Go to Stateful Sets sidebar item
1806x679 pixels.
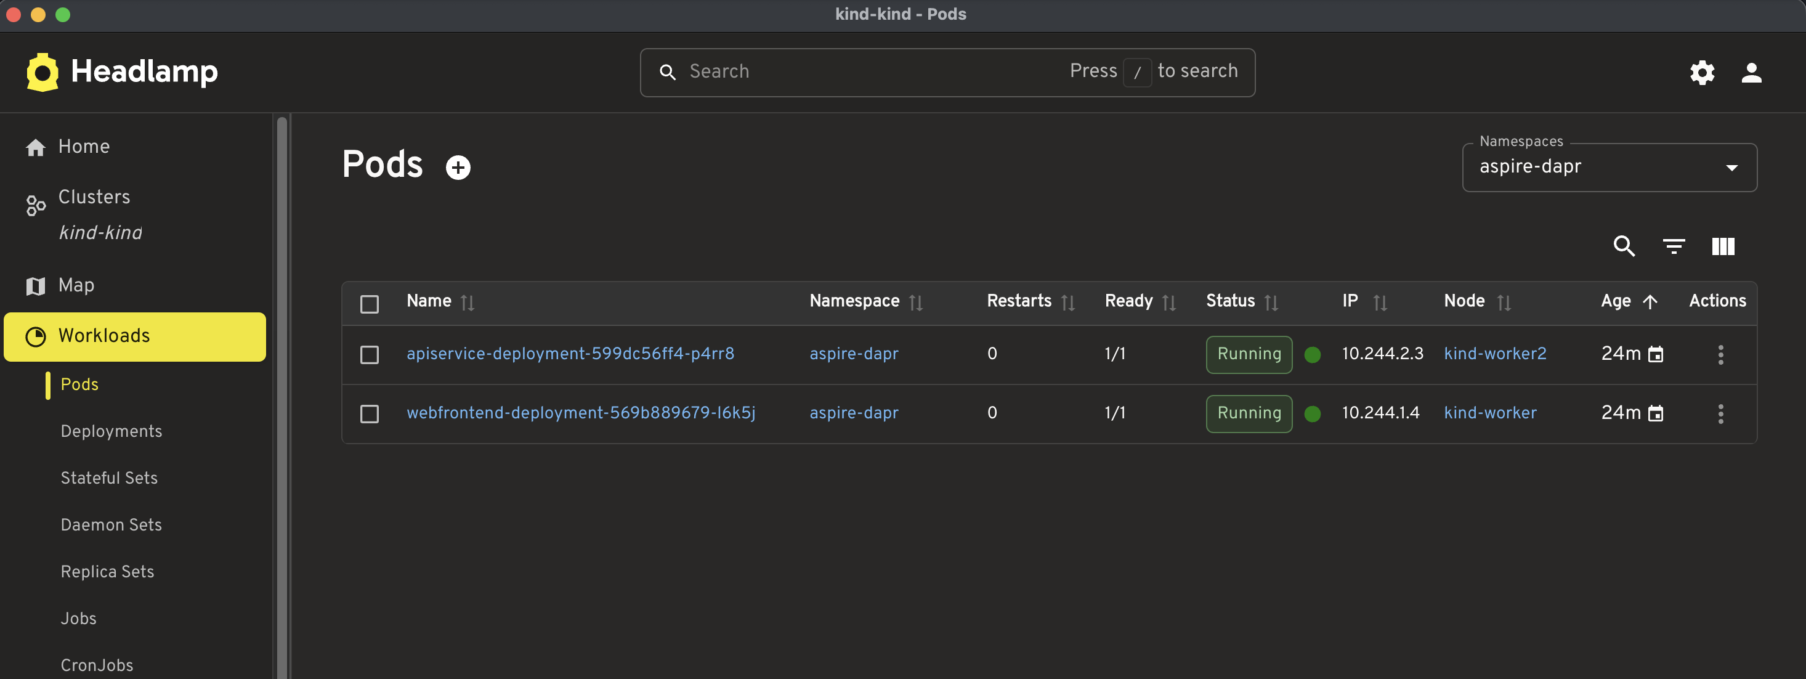pyautogui.click(x=110, y=478)
